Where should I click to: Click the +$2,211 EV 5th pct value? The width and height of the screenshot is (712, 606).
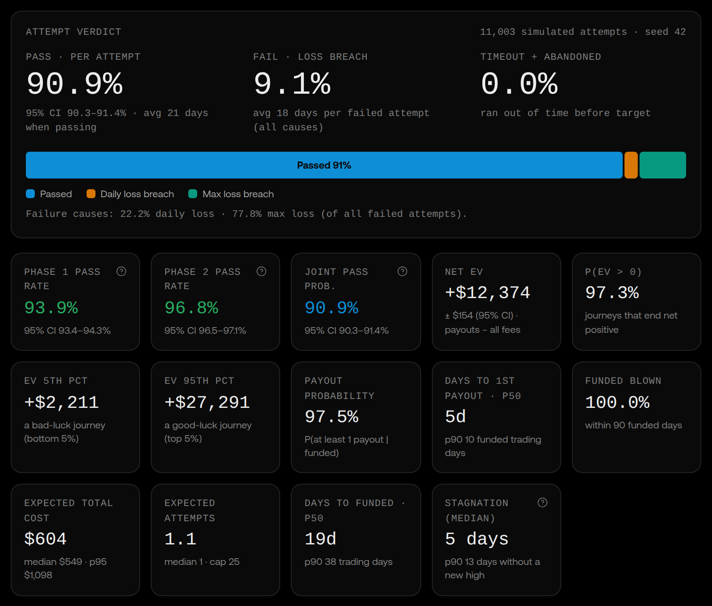62,402
